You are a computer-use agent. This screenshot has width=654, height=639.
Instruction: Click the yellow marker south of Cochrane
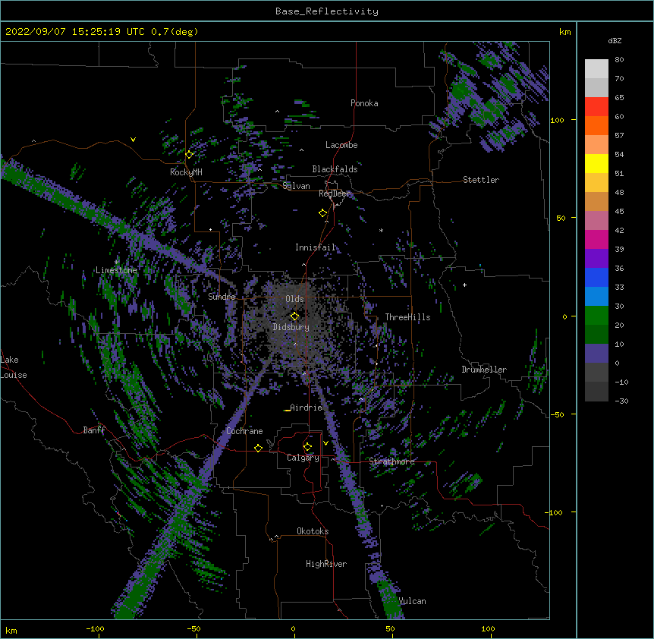258,448
